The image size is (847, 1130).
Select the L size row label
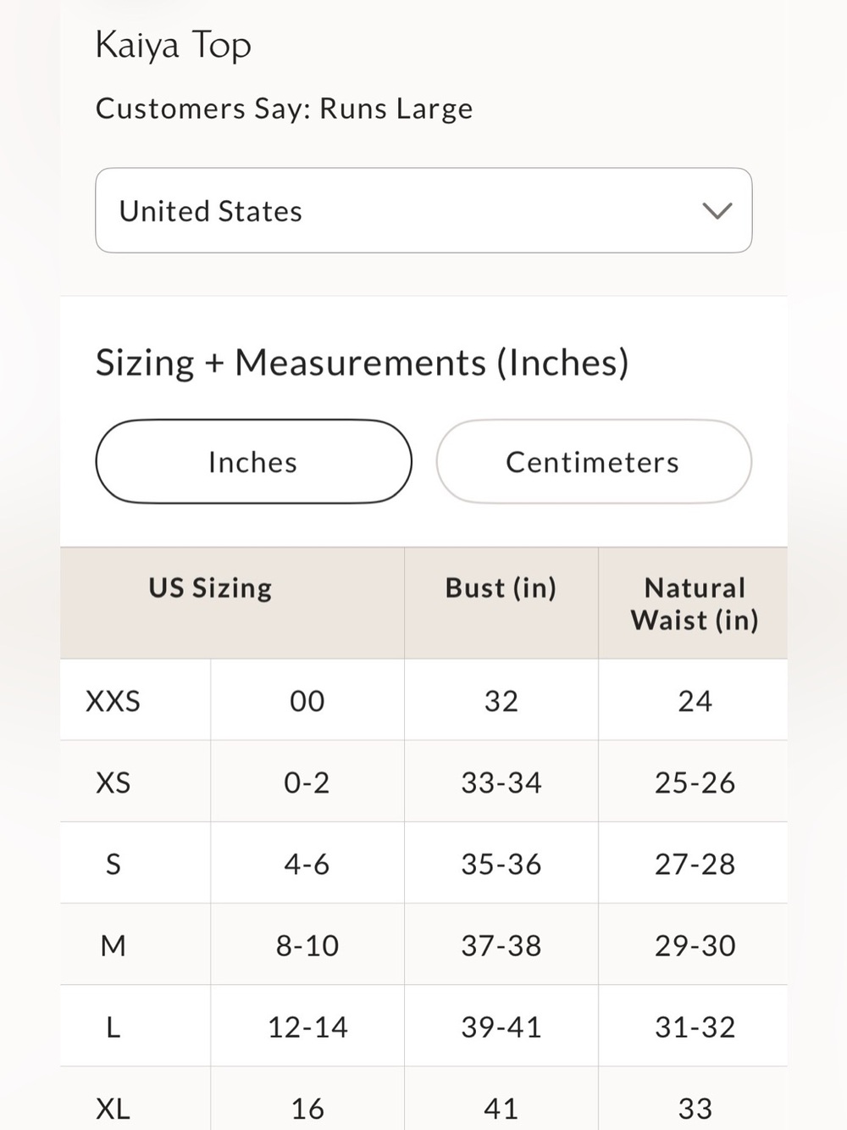tap(113, 1027)
